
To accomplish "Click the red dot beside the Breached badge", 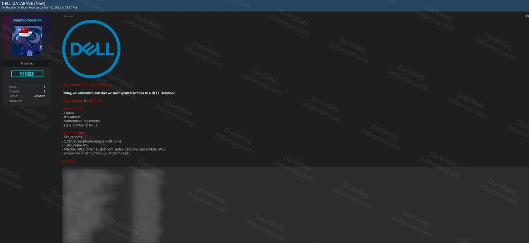I will pos(49,63).
